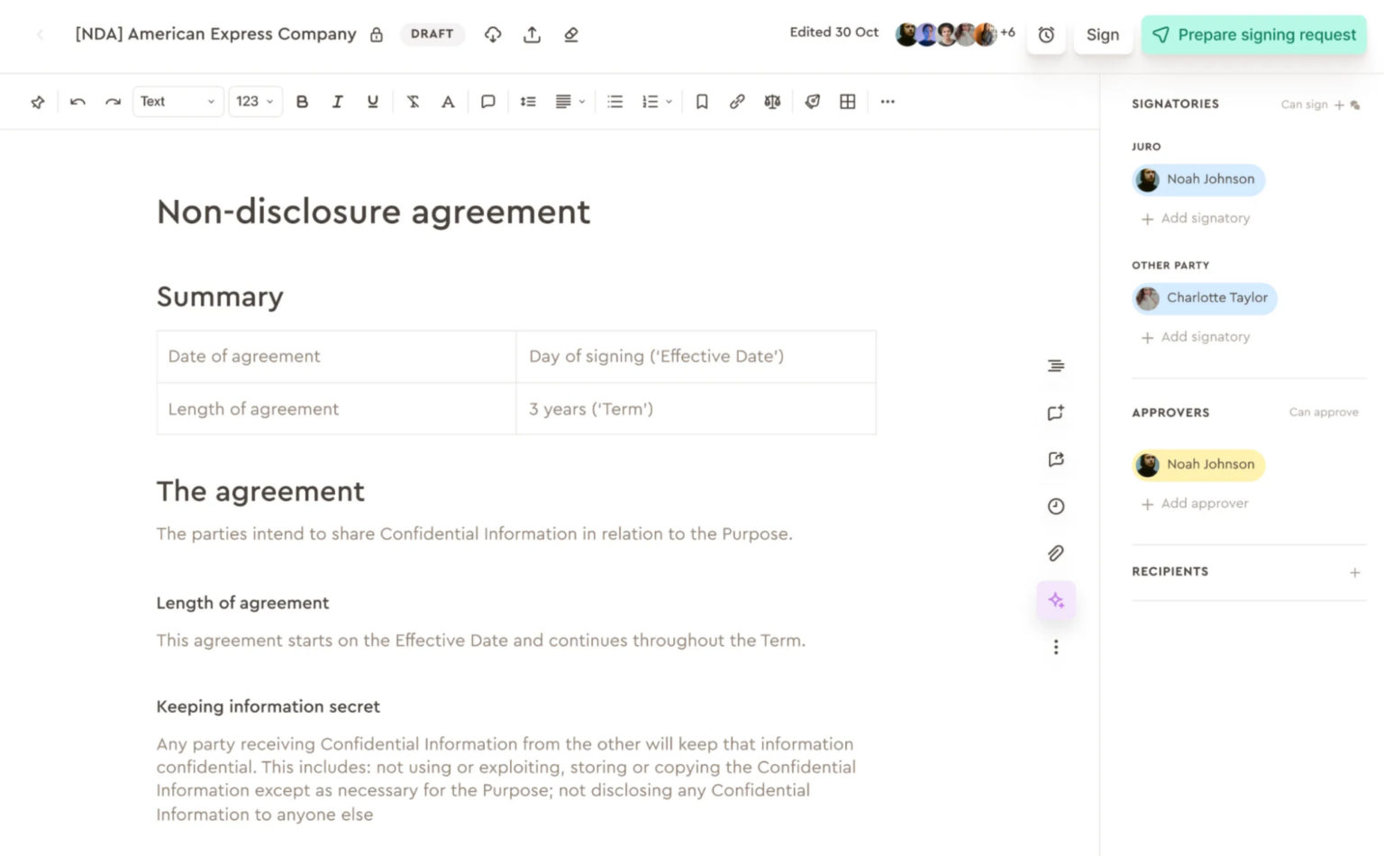The width and height of the screenshot is (1384, 856).
Task: Toggle underline formatting
Action: coord(372,101)
